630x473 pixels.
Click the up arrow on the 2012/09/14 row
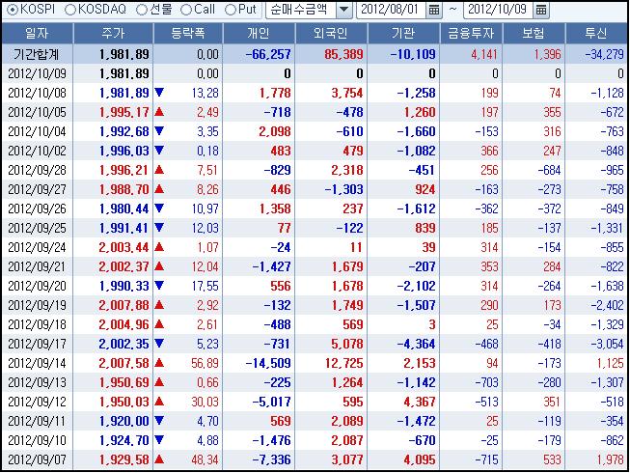(x=159, y=363)
